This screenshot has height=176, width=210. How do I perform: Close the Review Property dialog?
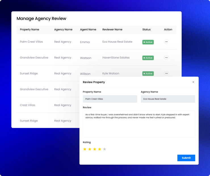point(193,82)
